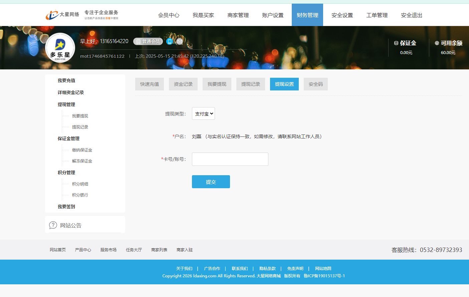Click the coin stack icon beside 保证金

(396, 43)
